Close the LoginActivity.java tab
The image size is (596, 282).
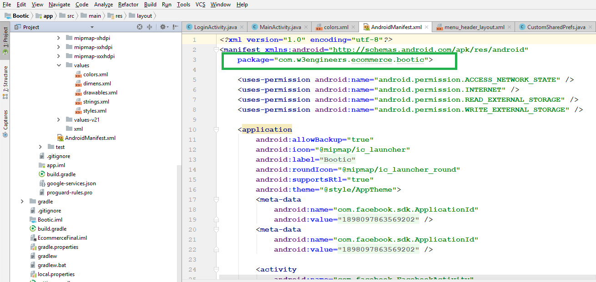coord(242,27)
